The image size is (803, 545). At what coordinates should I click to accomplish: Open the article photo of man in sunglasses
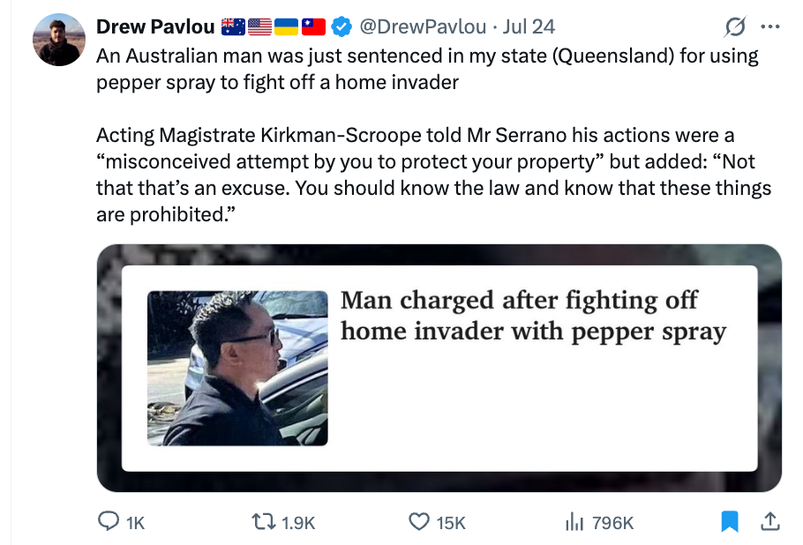pos(237,368)
